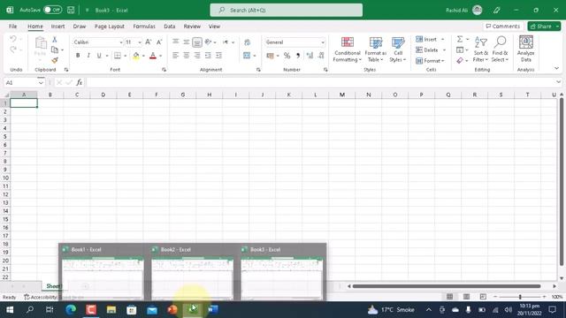Select the Format Painter brush
The height and width of the screenshot is (318, 566).
point(55,60)
